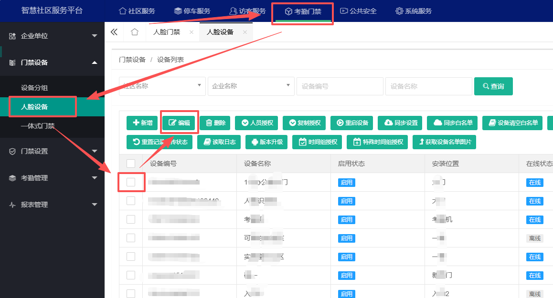Open the 企业名称 dropdown
The width and height of the screenshot is (553, 298).
(251, 86)
